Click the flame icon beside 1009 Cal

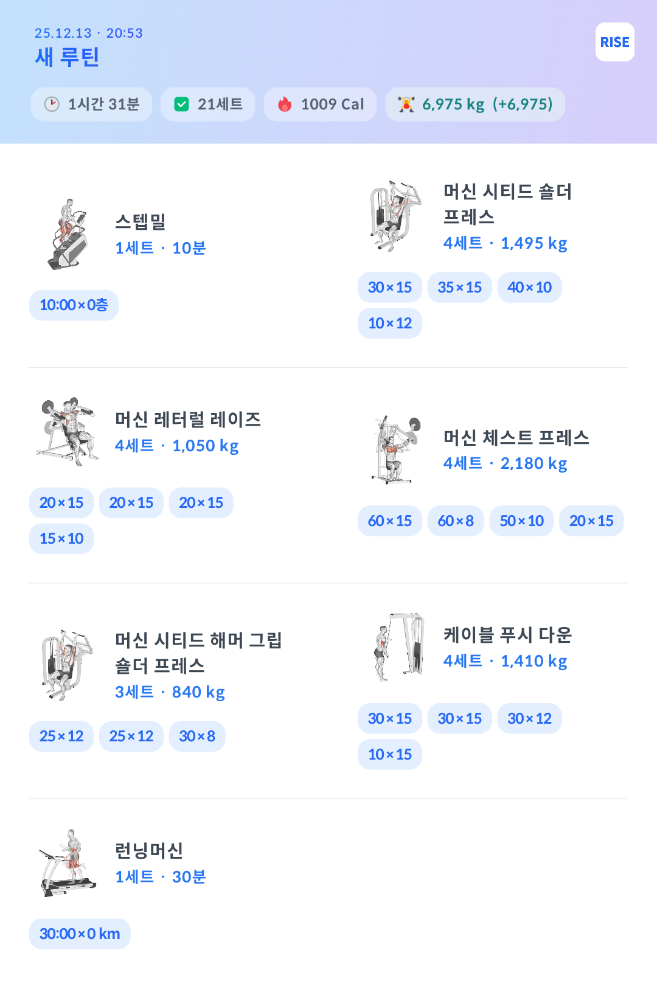285,105
